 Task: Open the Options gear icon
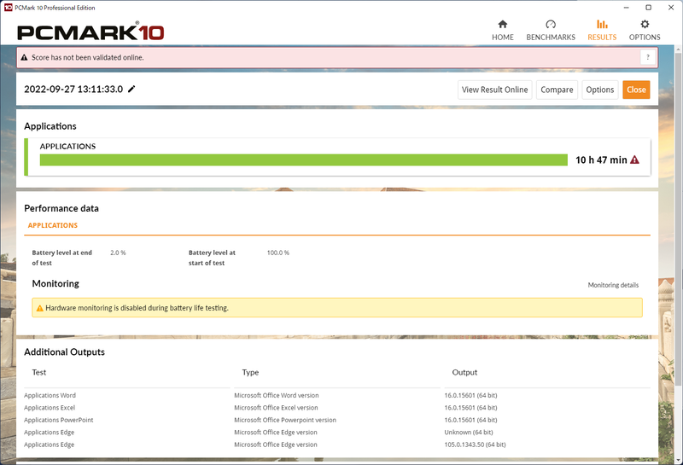coord(645,25)
